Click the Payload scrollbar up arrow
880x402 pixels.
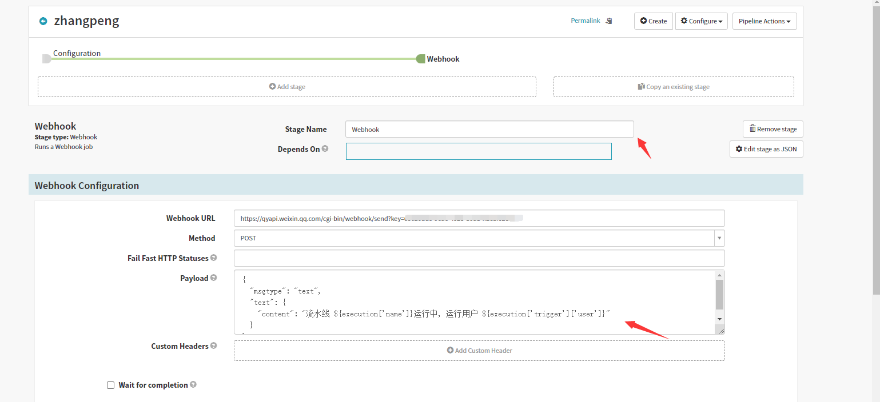tap(720, 275)
